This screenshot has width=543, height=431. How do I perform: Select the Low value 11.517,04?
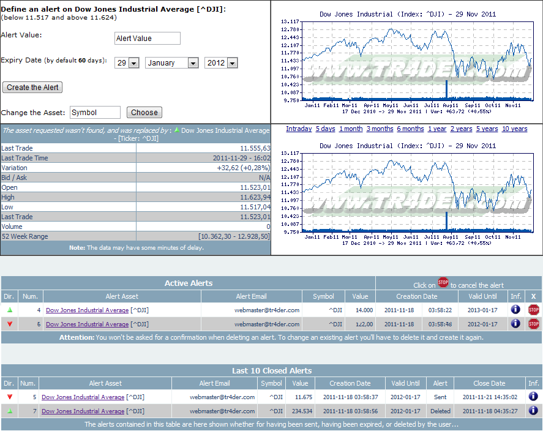[255, 207]
